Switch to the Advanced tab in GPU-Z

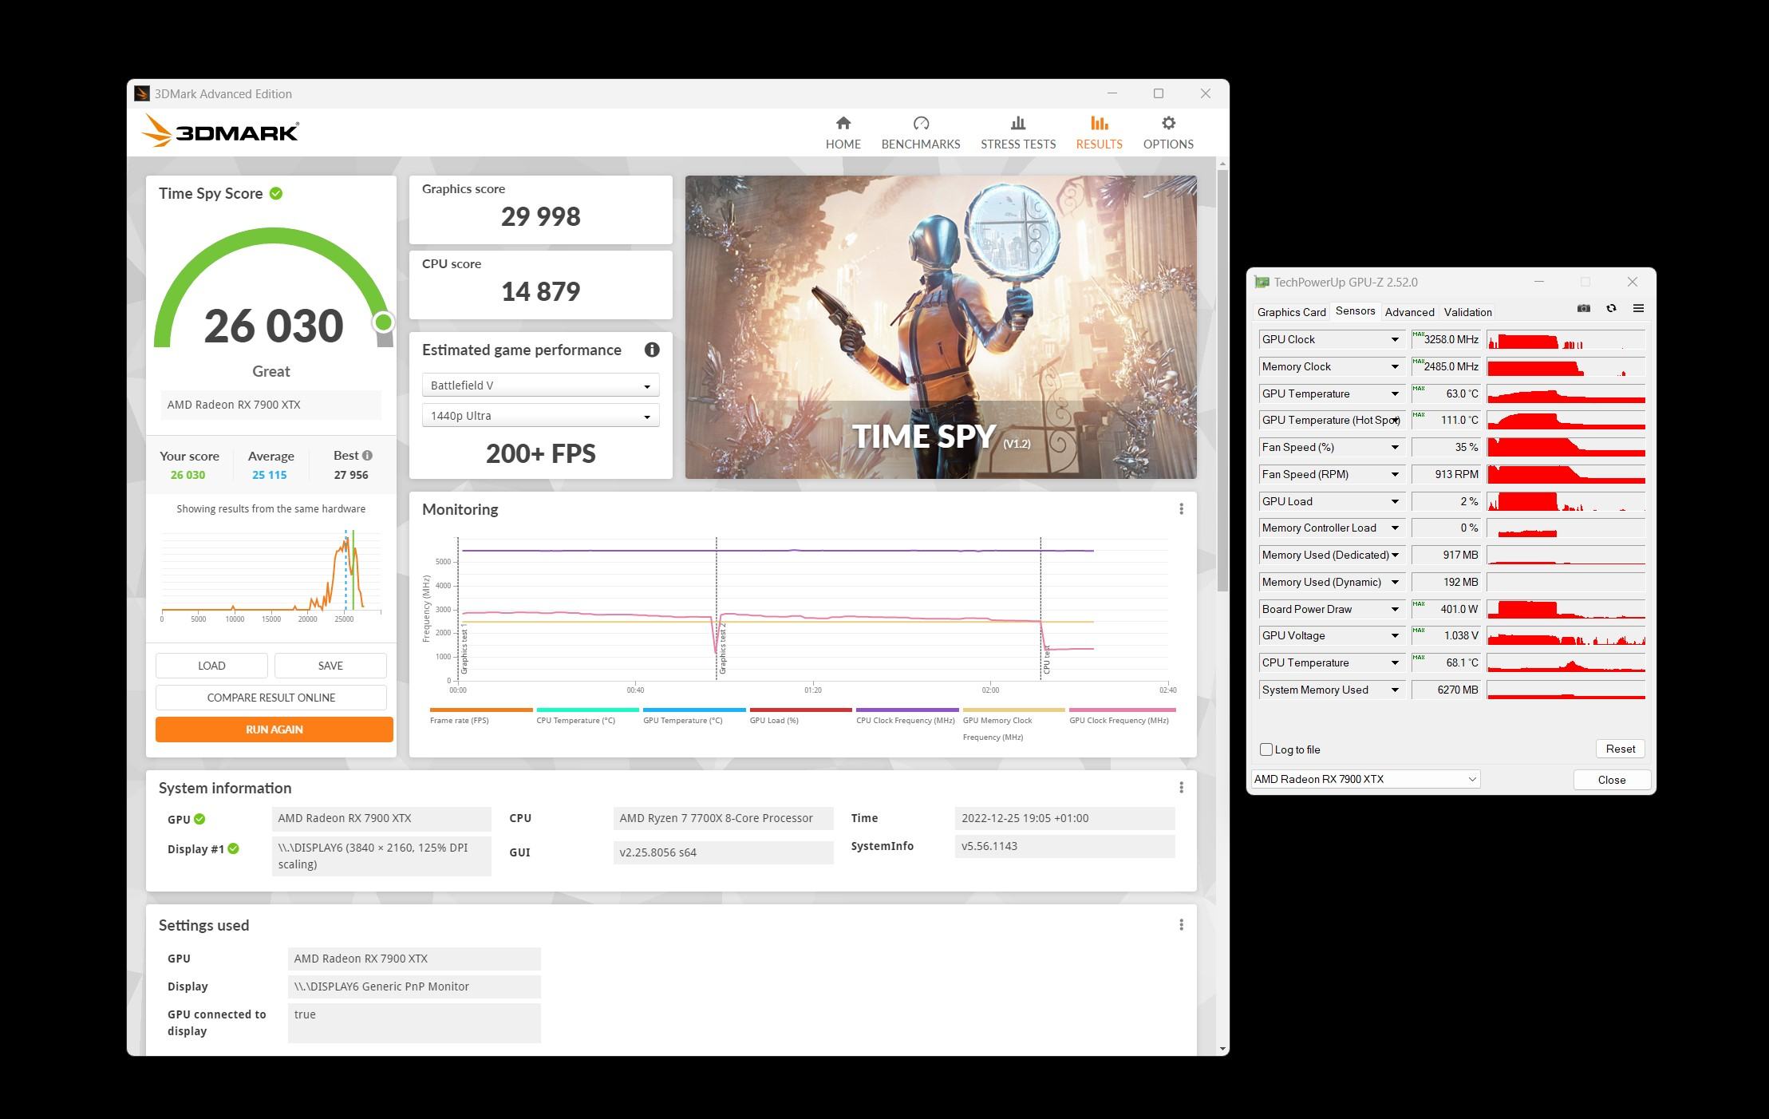click(1409, 312)
